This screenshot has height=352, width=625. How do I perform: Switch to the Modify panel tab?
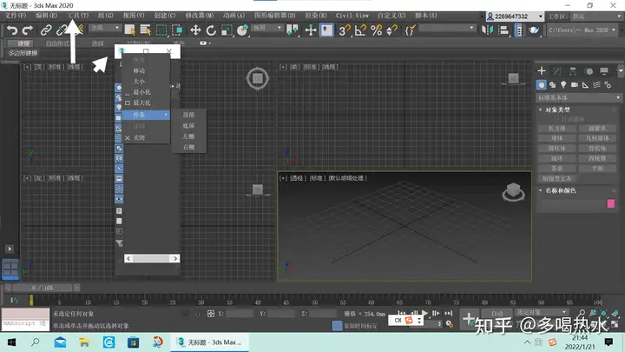pyautogui.click(x=556, y=71)
